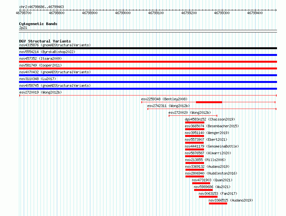Click the blue bar under nsv4058745
The width and height of the screenshot is (286, 216).
(148, 89)
